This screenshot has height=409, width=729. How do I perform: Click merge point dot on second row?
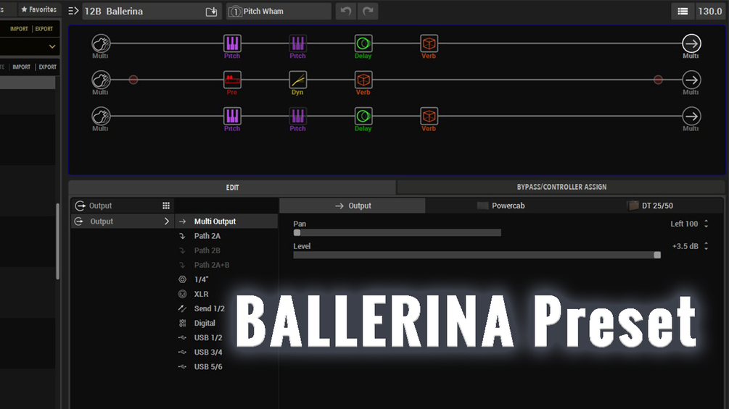pos(658,80)
